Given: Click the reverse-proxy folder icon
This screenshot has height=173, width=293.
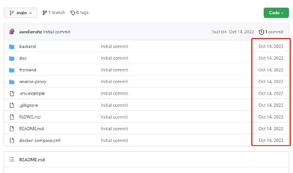Looking at the screenshot, I should click(12, 82).
